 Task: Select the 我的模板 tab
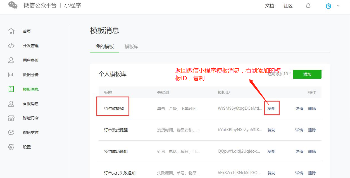pyautogui.click(x=105, y=47)
